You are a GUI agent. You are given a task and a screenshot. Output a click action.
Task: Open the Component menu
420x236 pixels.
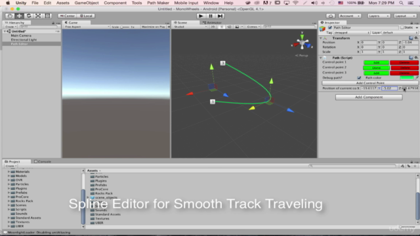coord(115,3)
